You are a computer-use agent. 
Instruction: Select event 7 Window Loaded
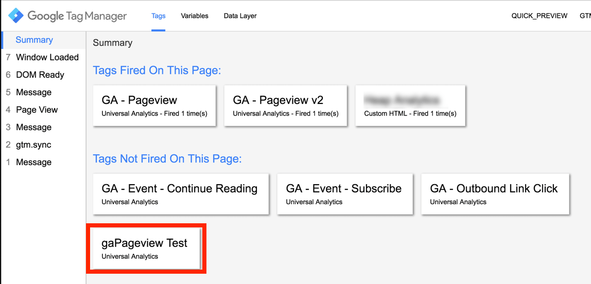(43, 57)
